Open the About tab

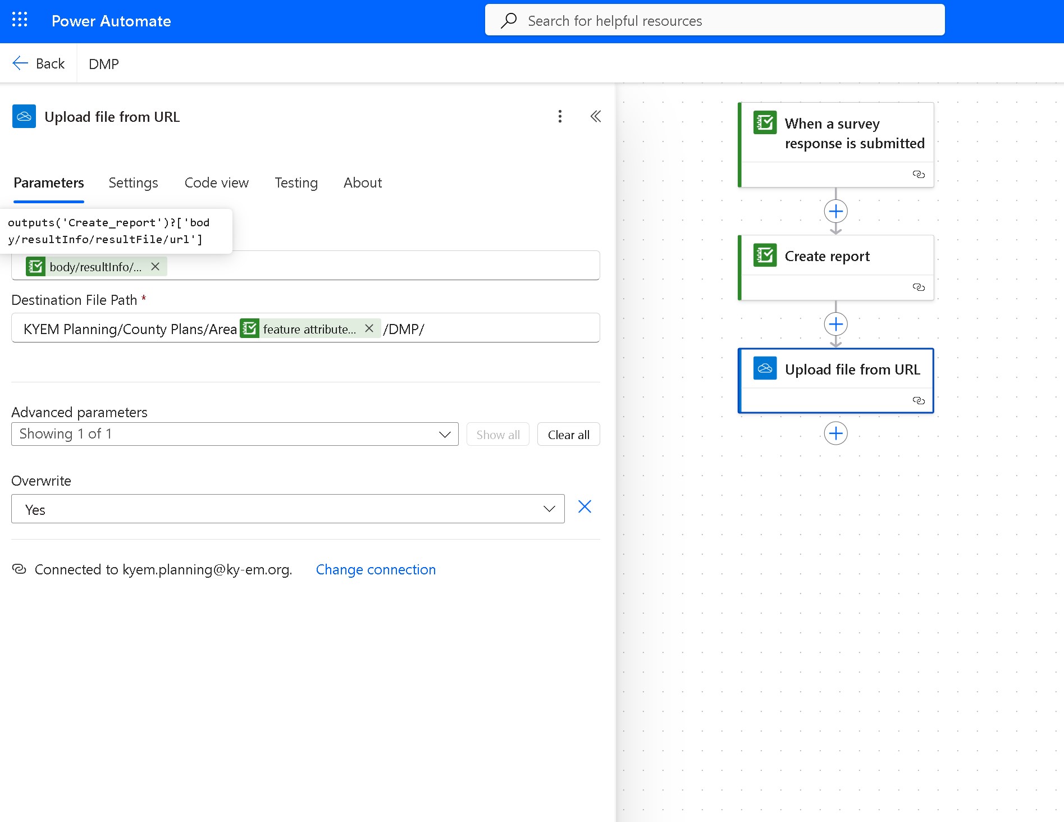(363, 183)
